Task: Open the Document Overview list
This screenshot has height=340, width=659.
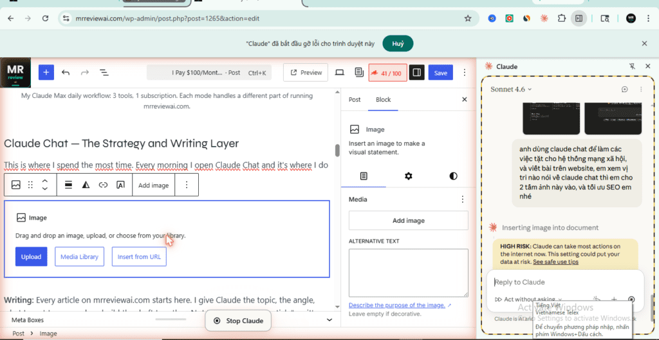Action: pos(104,72)
